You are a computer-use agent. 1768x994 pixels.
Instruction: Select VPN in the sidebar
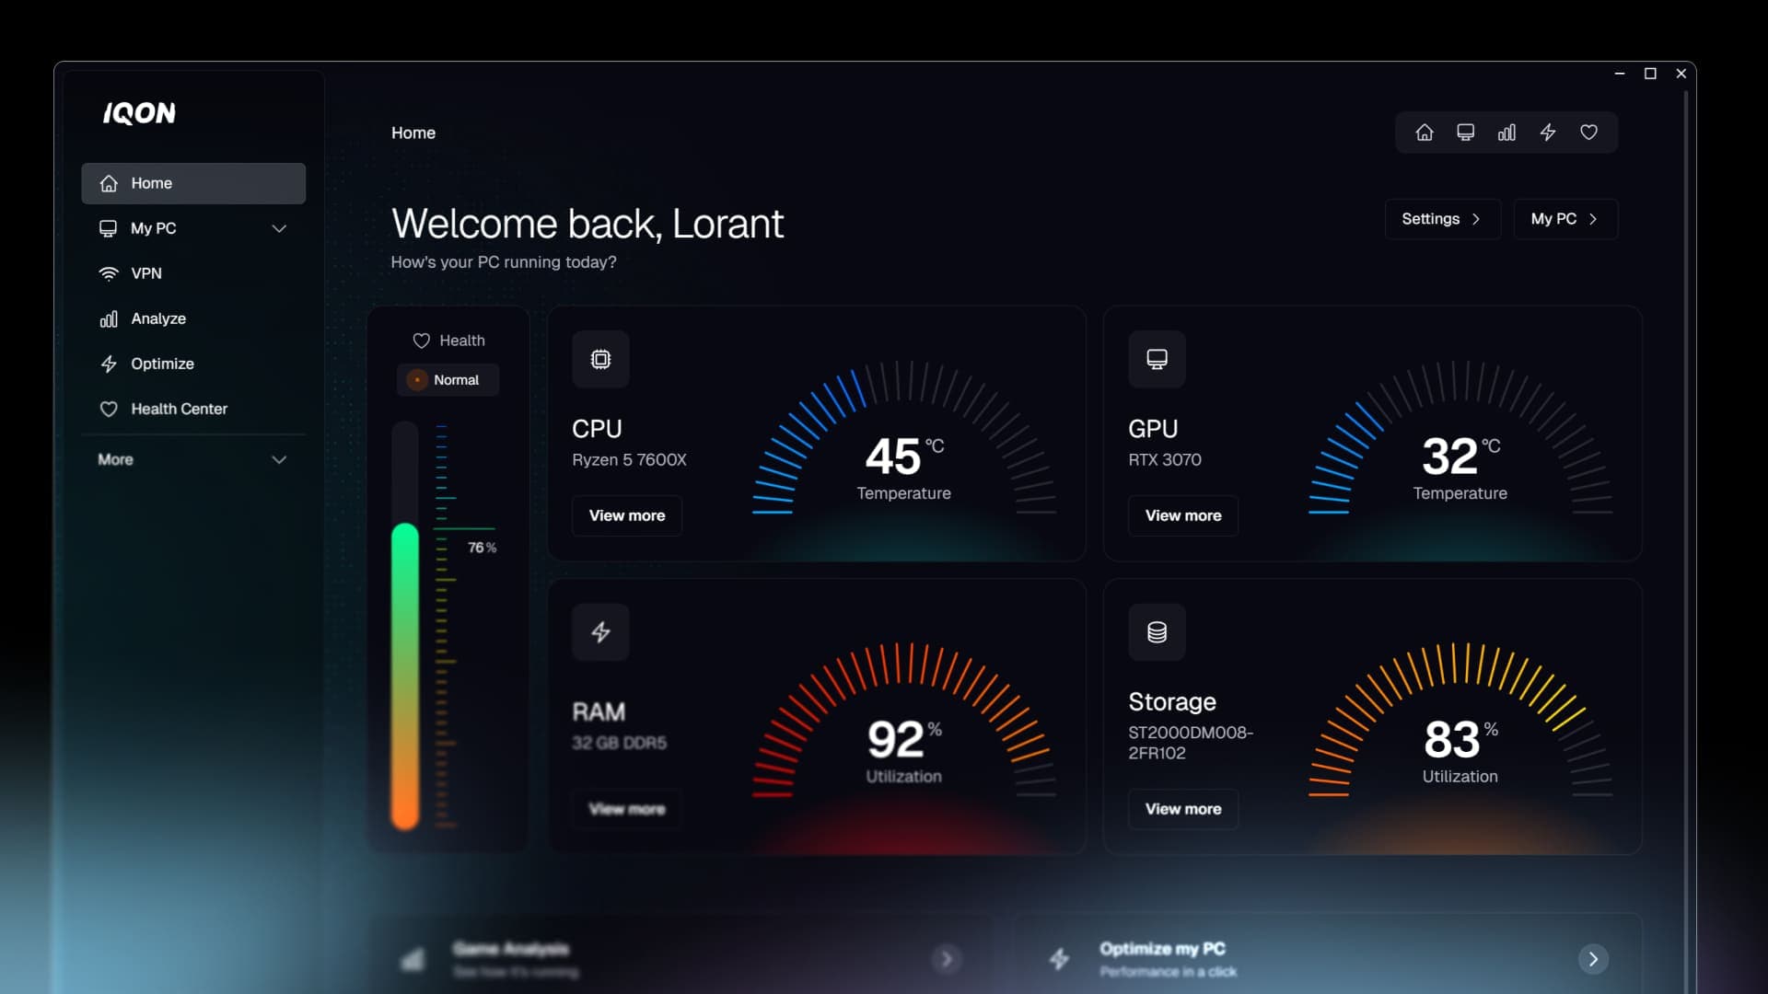[x=146, y=273]
